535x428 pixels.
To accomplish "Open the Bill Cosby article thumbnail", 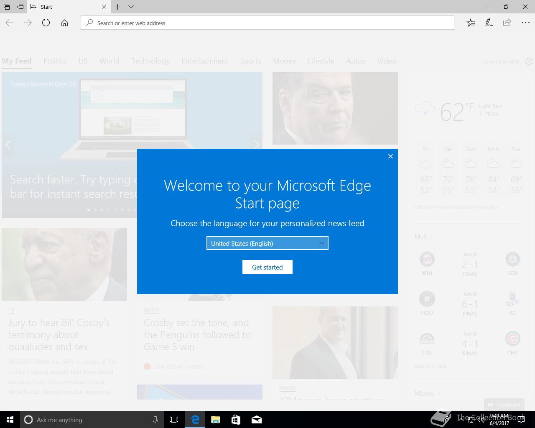I will (x=64, y=265).
